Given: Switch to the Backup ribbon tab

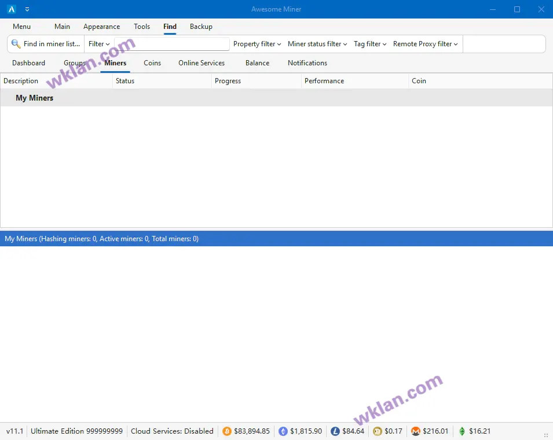Looking at the screenshot, I should tap(201, 27).
